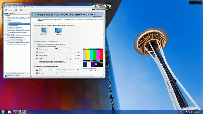This screenshot has width=203, height=114.
Task: Click the system information icon
Action: pyautogui.click(x=6, y=76)
